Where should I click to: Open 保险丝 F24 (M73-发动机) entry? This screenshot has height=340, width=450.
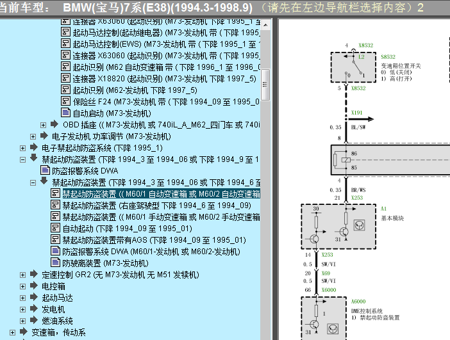[x=166, y=102]
